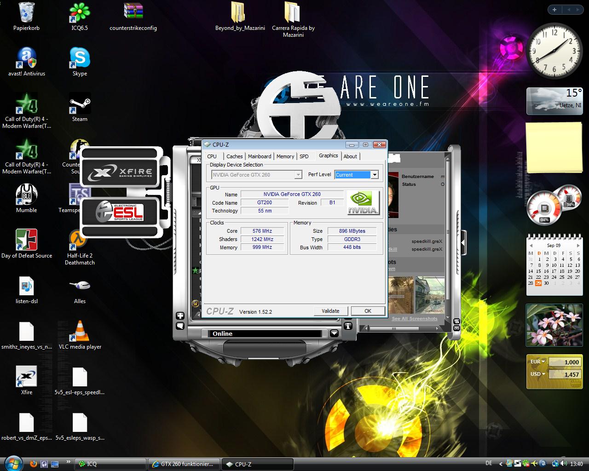Open the counterstrikeconfig archive file
Image resolution: width=589 pixels, height=471 pixels.
pos(133,17)
